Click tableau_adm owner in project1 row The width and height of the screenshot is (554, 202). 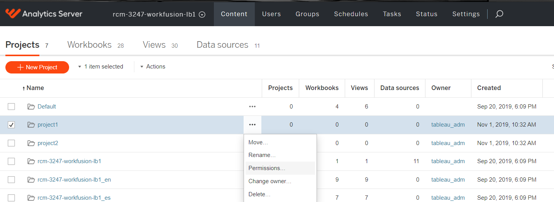tap(448, 125)
